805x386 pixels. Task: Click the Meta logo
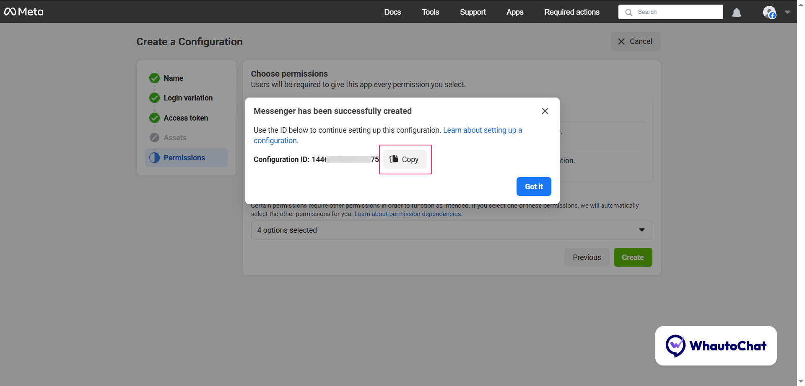[23, 11]
